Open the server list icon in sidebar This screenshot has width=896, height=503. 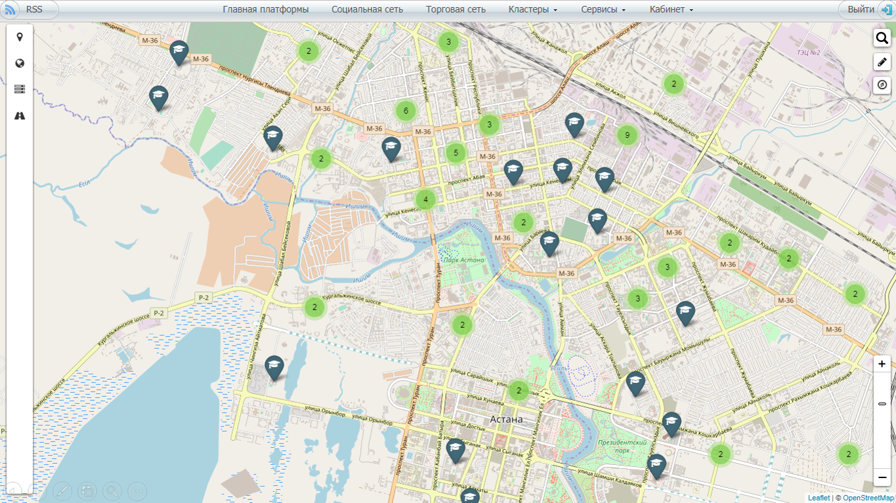20,89
